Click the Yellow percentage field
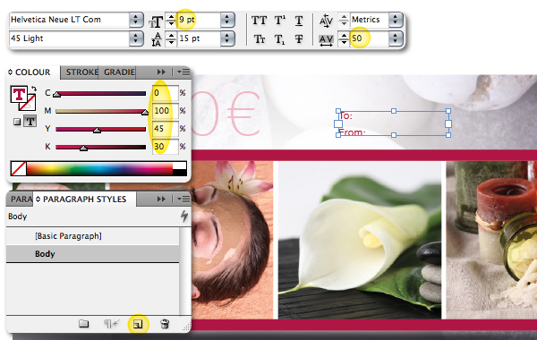The width and height of the screenshot is (537, 340). tap(165, 129)
